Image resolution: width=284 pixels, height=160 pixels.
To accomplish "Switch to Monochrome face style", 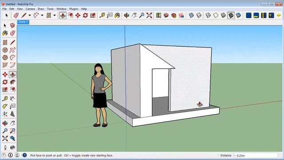I will click(239, 16).
